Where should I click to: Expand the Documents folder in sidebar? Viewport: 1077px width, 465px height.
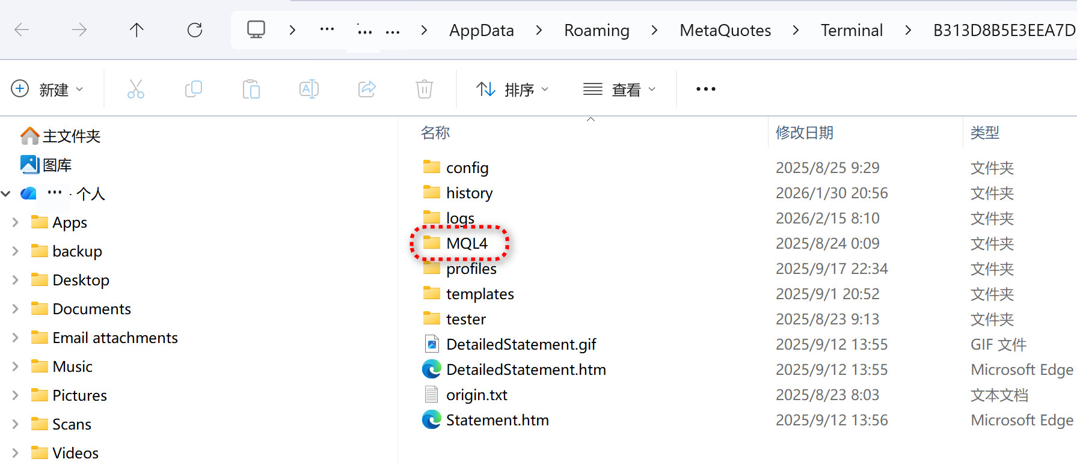tap(15, 309)
